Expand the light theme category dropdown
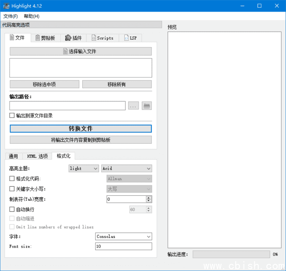The height and width of the screenshot is (271, 286). coord(84,168)
